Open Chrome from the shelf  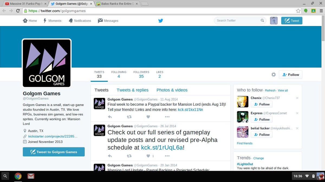tap(18, 176)
